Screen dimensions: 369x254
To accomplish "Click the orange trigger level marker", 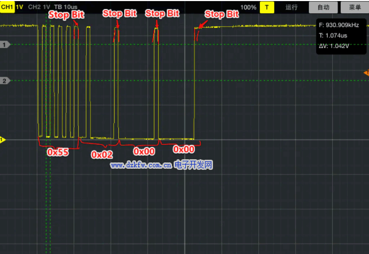I will coord(366,72).
